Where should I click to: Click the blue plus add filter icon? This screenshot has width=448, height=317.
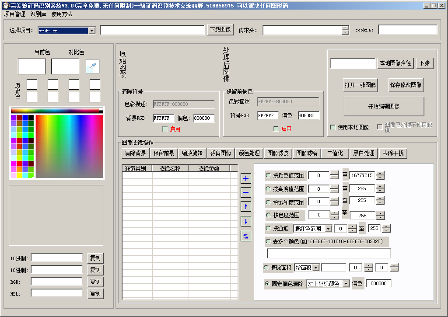click(246, 178)
